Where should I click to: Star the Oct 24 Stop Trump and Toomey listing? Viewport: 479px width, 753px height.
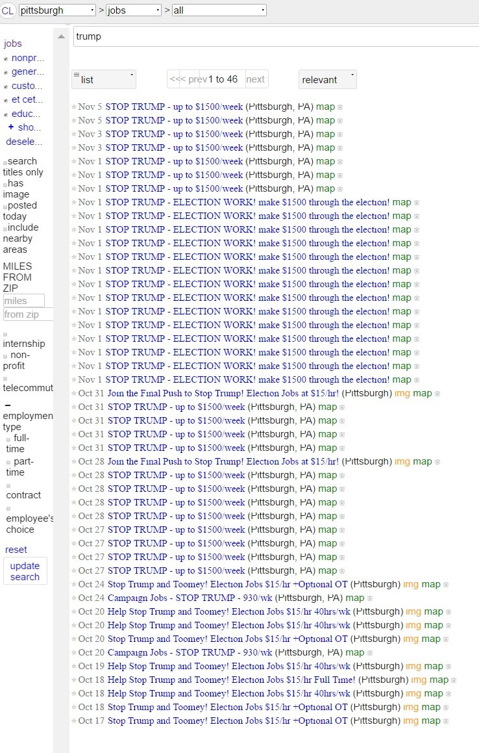74,585
